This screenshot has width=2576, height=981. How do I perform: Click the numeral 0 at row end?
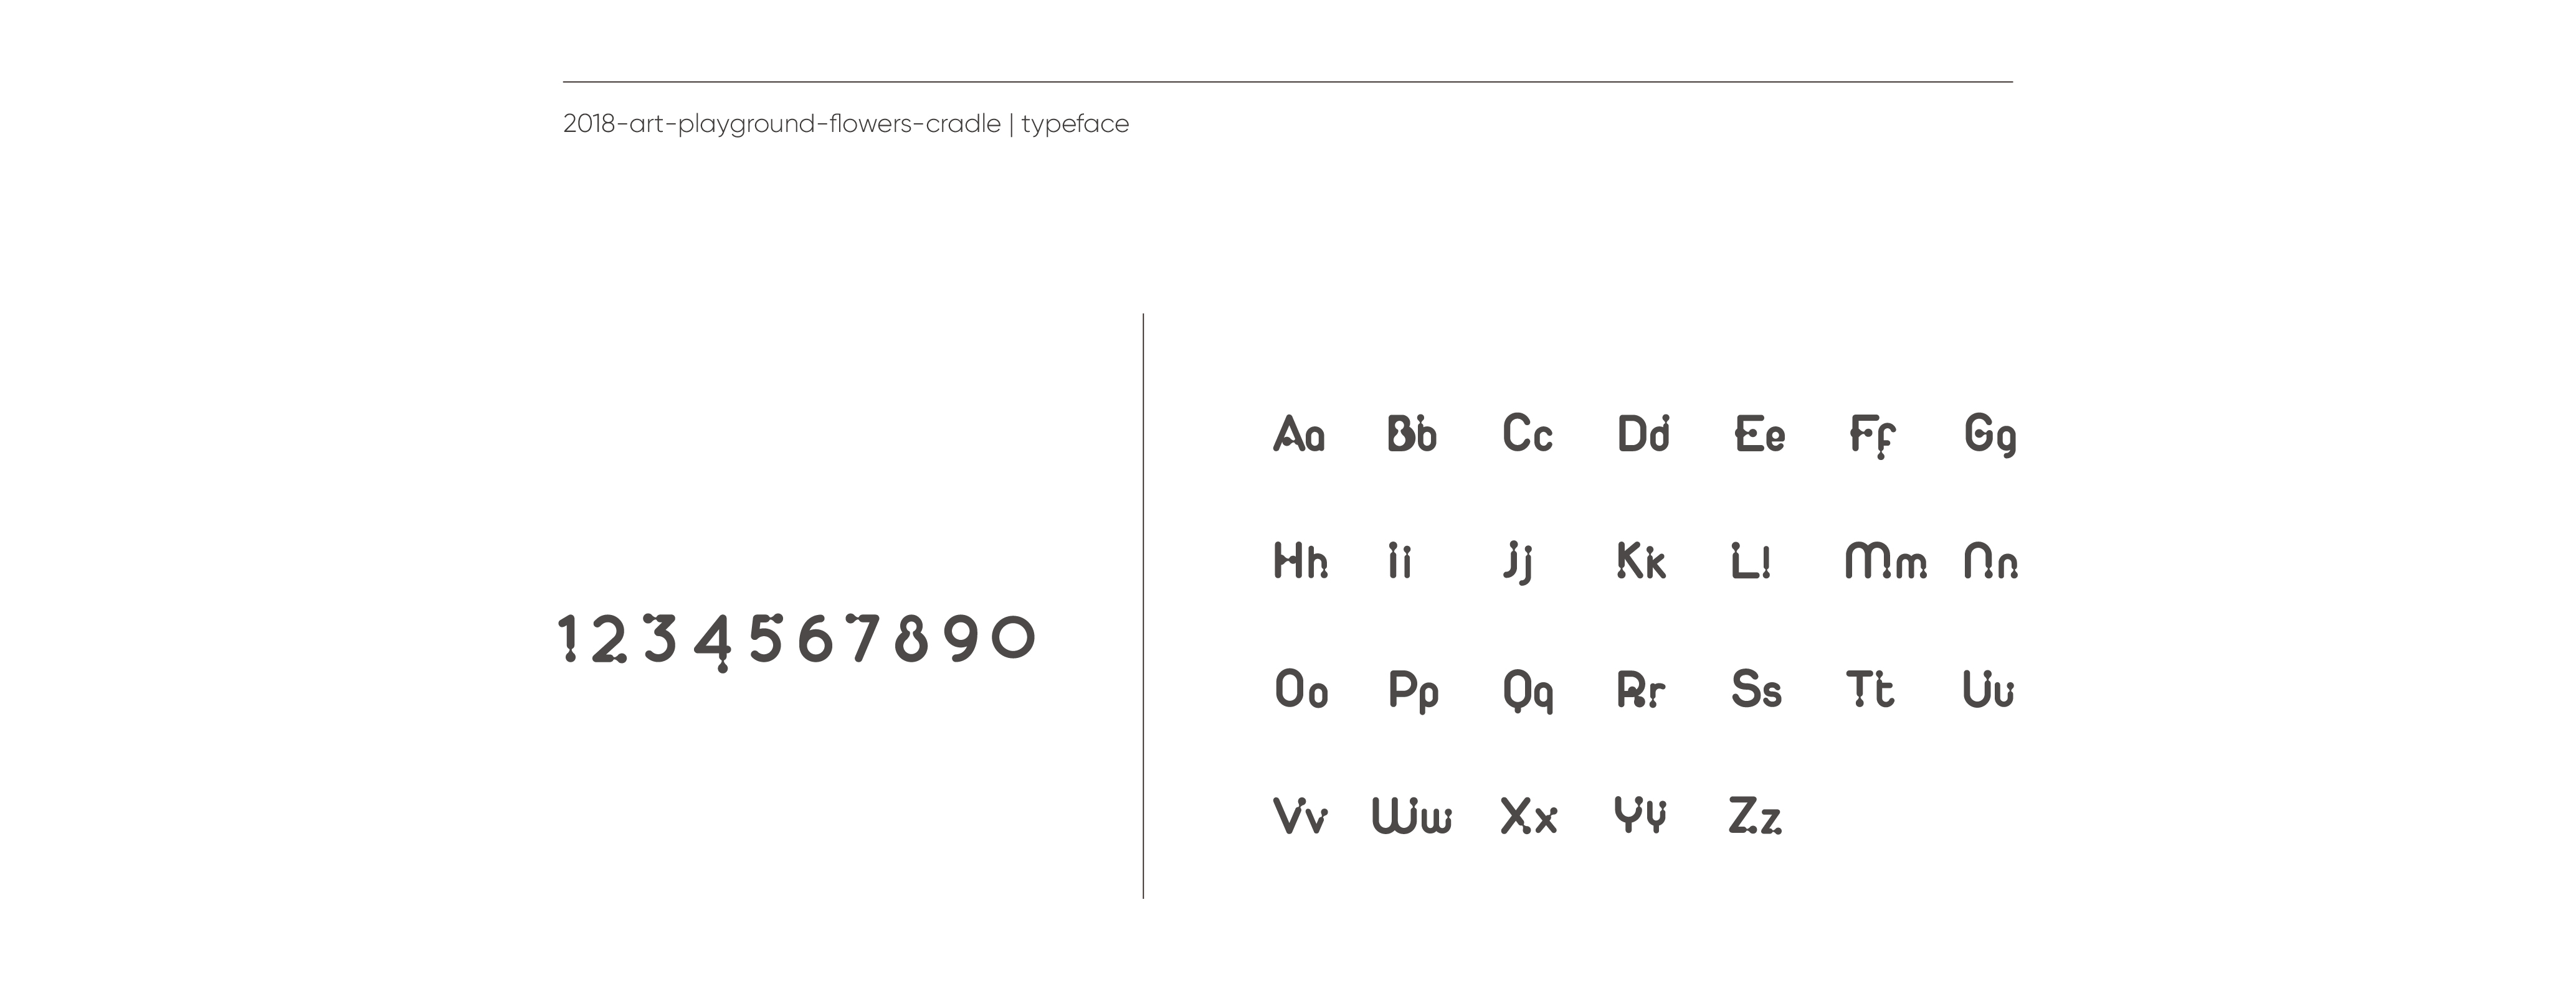click(x=1013, y=637)
